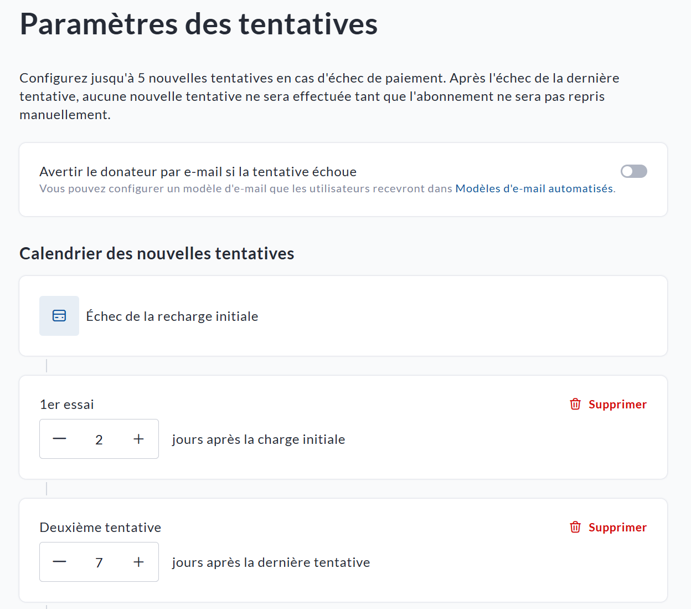
Task: Increase days for Deuxième tentative with plus
Action: (x=138, y=562)
